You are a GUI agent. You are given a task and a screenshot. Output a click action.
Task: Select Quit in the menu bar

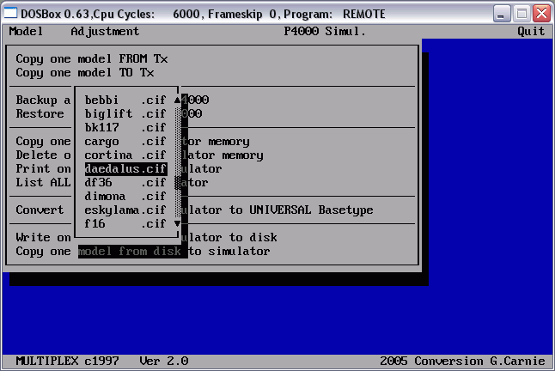point(531,32)
